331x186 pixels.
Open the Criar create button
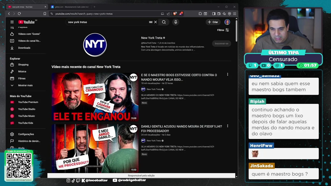pos(213,22)
